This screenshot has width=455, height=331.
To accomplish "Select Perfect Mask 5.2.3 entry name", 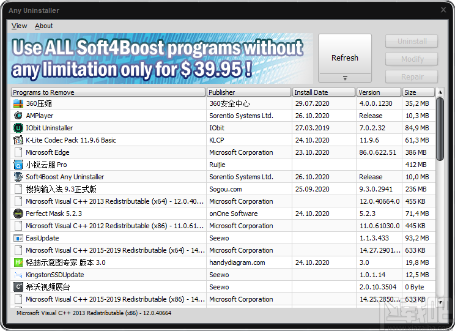I will click(x=54, y=214).
